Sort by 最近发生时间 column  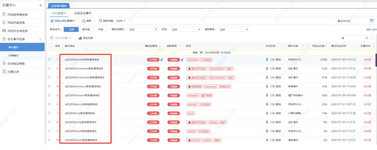coord(354,46)
